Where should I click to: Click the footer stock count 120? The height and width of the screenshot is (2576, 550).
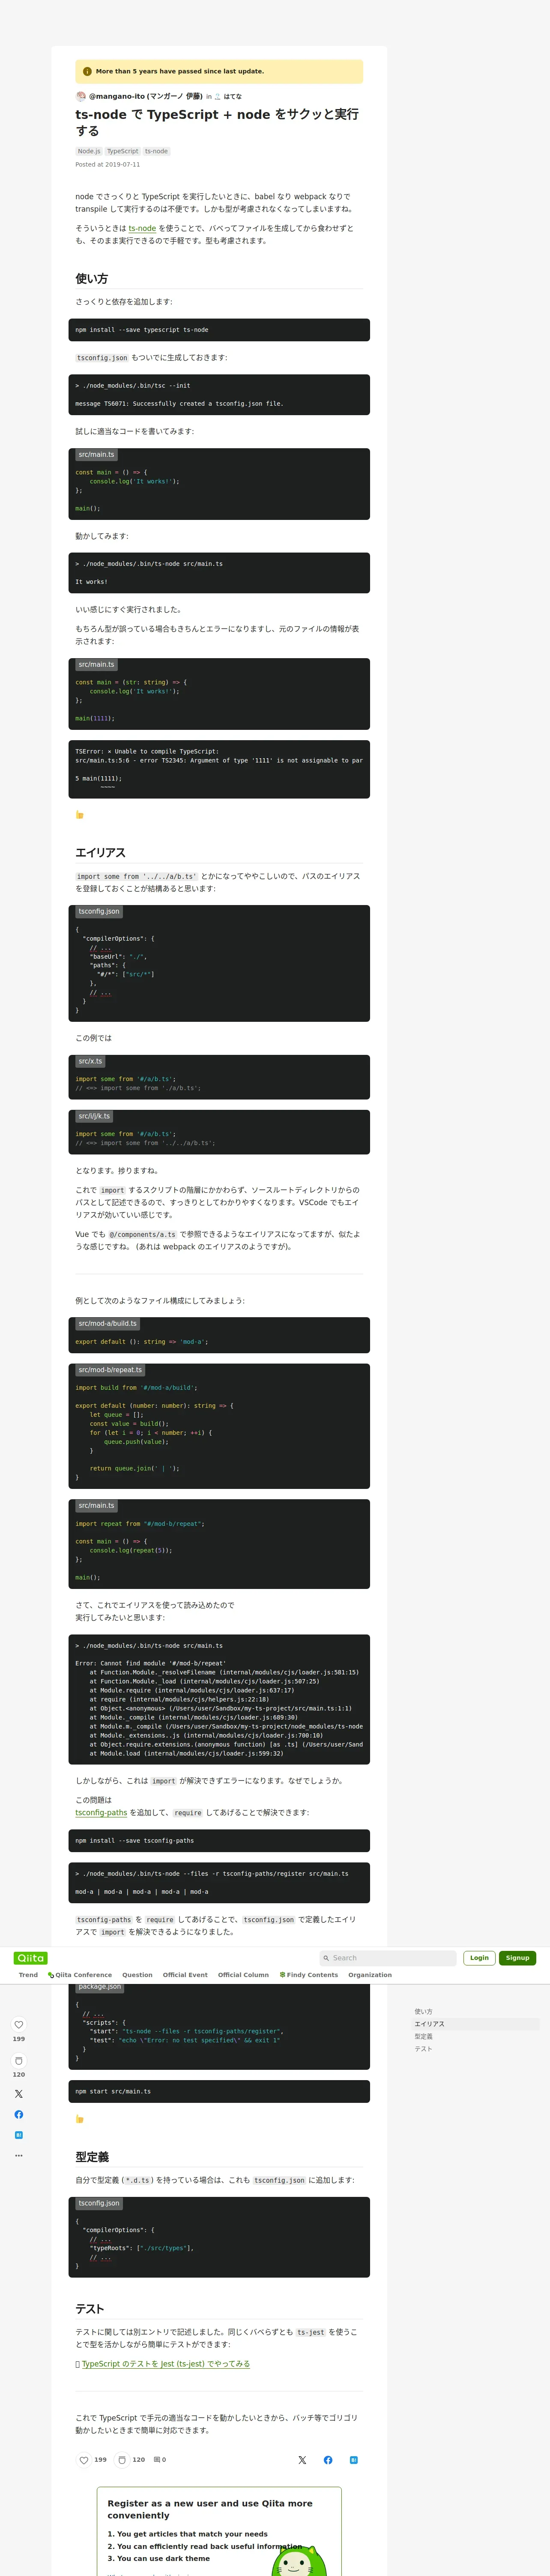click(139, 2460)
